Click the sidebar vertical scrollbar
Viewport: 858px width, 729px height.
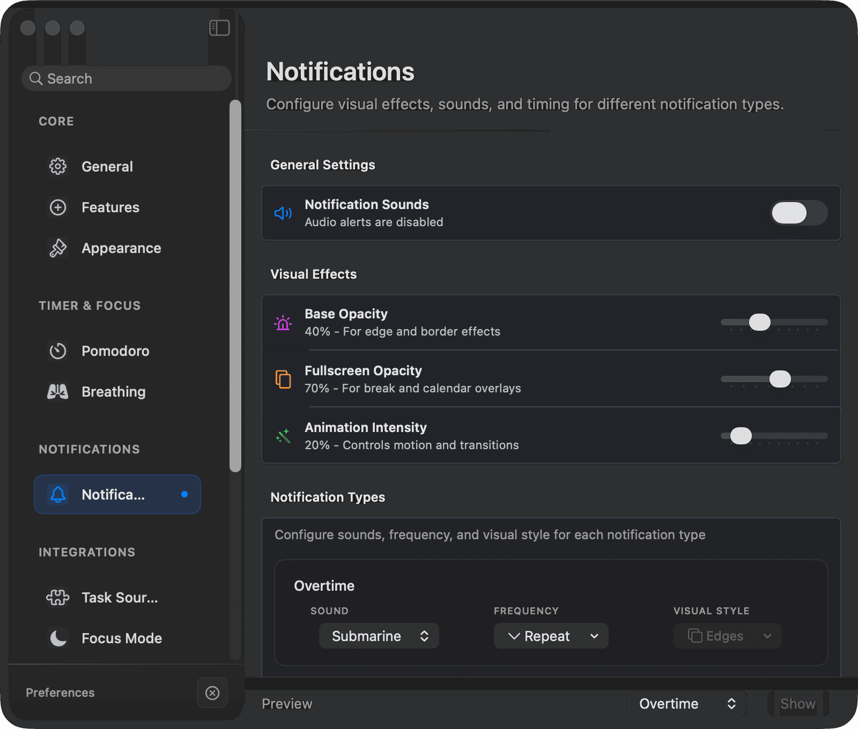coord(235,286)
